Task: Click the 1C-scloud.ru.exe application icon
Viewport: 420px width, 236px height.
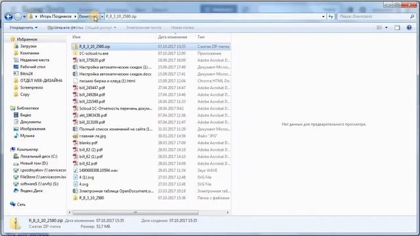Action: pyautogui.click(x=75, y=54)
